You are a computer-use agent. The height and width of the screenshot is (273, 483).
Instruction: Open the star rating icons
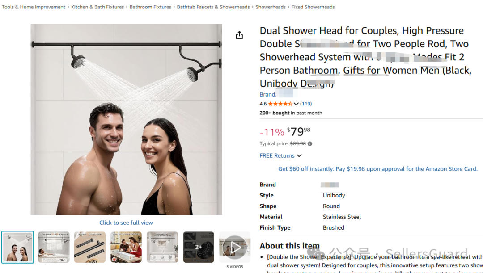(x=280, y=104)
